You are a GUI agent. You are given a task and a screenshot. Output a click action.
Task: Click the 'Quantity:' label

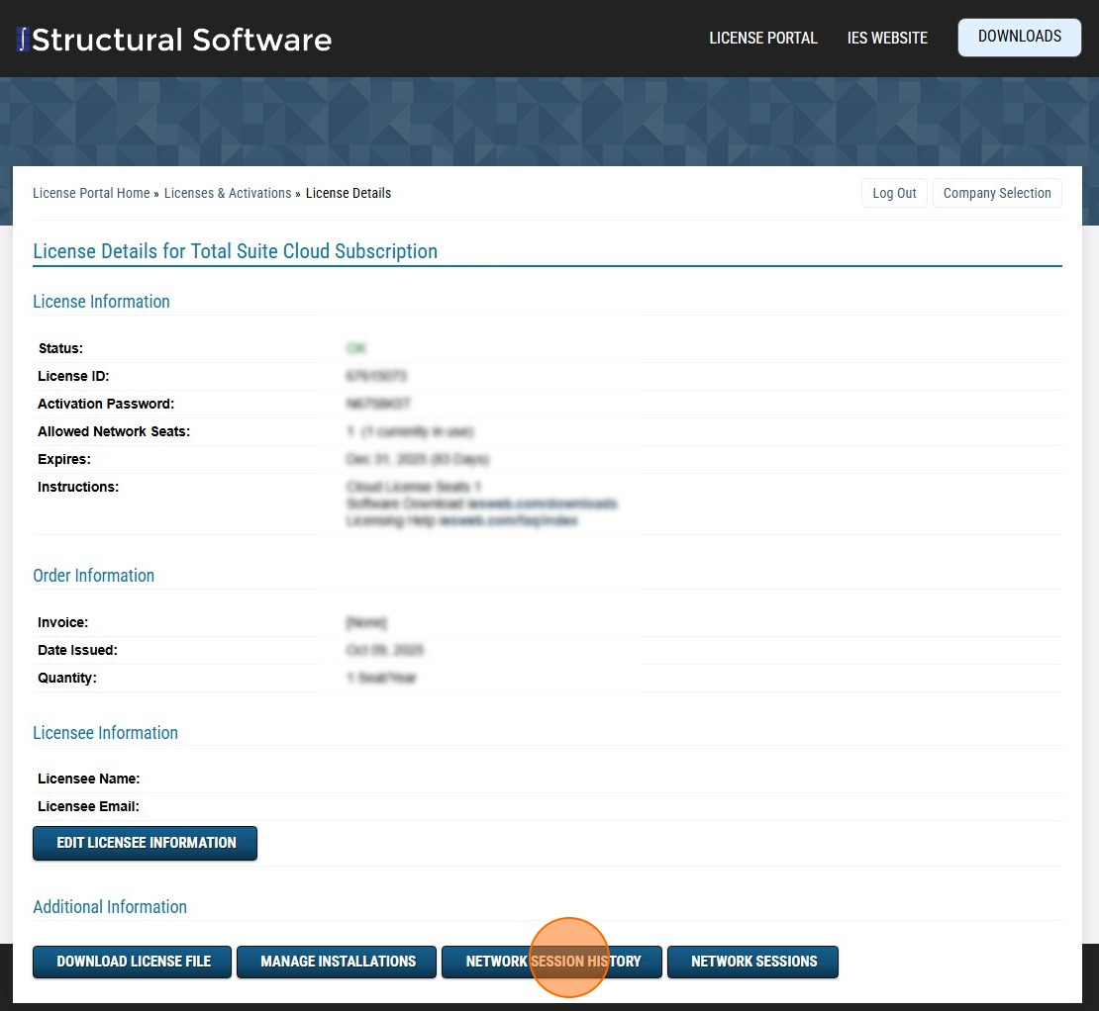coord(66,678)
